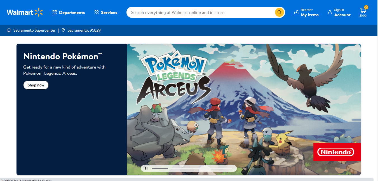Open Sign In Account
The width and height of the screenshot is (378, 181).
pyautogui.click(x=339, y=13)
